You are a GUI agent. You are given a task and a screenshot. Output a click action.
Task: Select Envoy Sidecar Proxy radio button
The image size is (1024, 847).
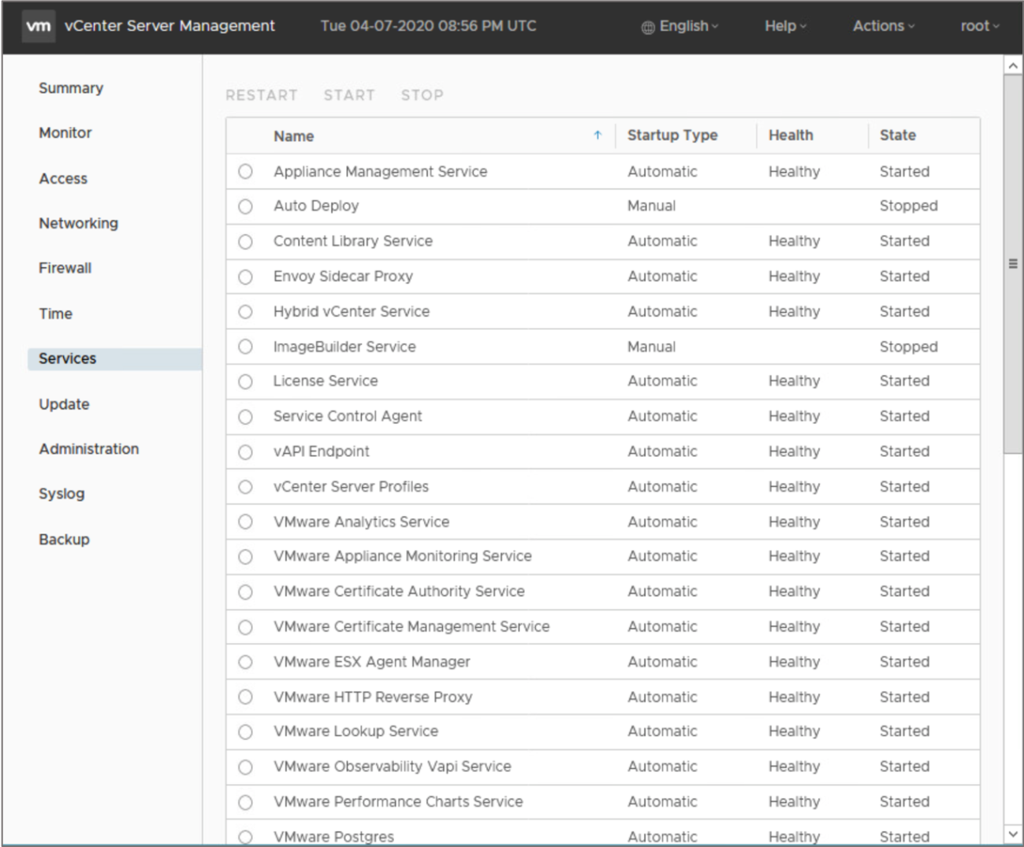[x=245, y=277]
